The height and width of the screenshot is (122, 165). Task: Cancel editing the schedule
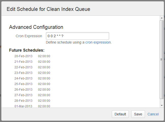(x=153, y=114)
